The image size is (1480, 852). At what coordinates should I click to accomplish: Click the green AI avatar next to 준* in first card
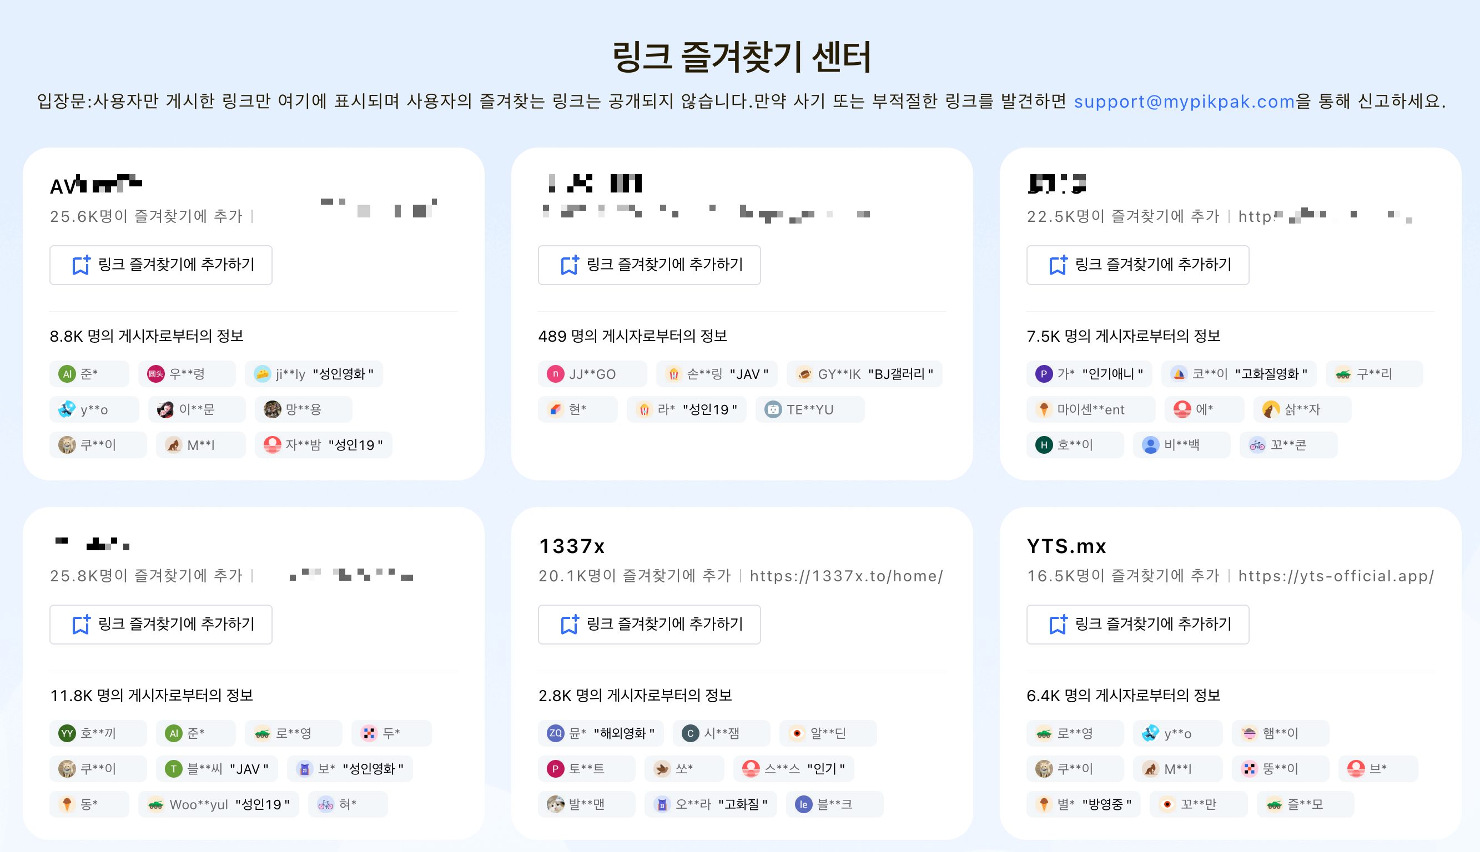[67, 374]
